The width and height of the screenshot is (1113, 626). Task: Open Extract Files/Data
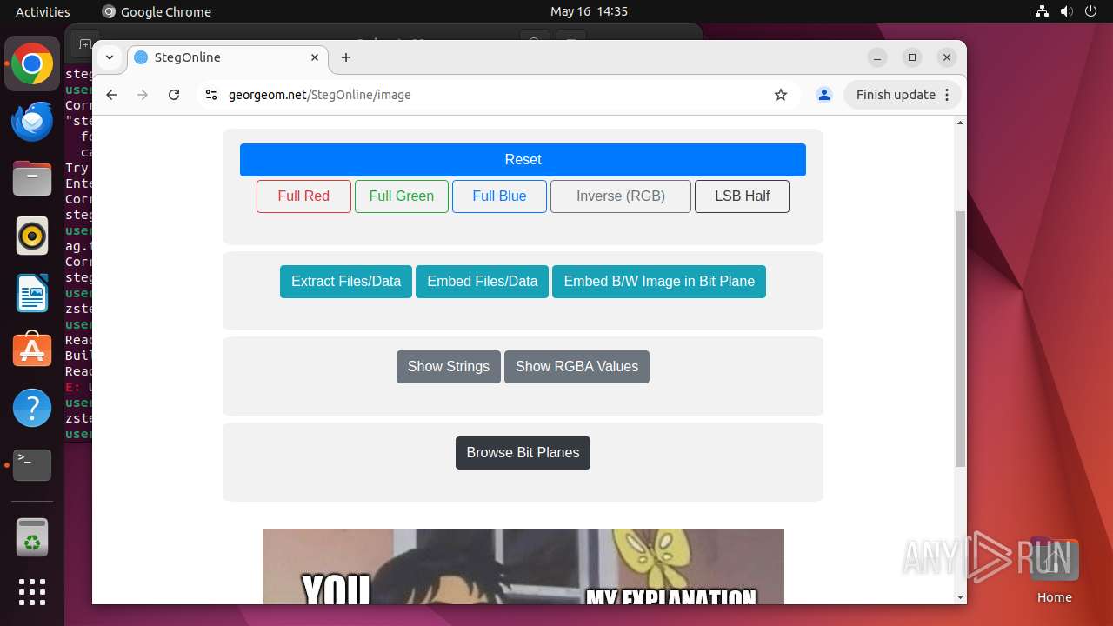click(x=346, y=282)
